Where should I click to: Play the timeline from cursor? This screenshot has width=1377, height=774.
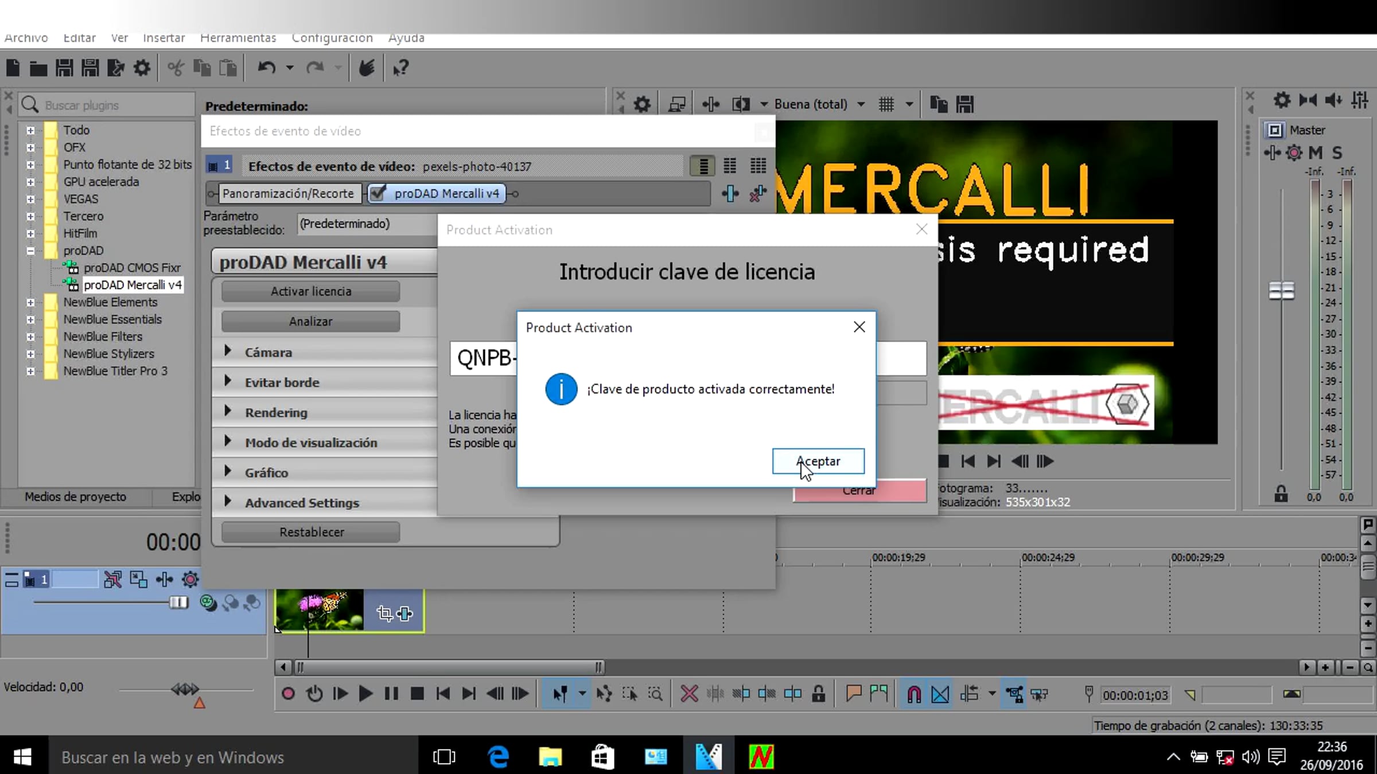(365, 694)
